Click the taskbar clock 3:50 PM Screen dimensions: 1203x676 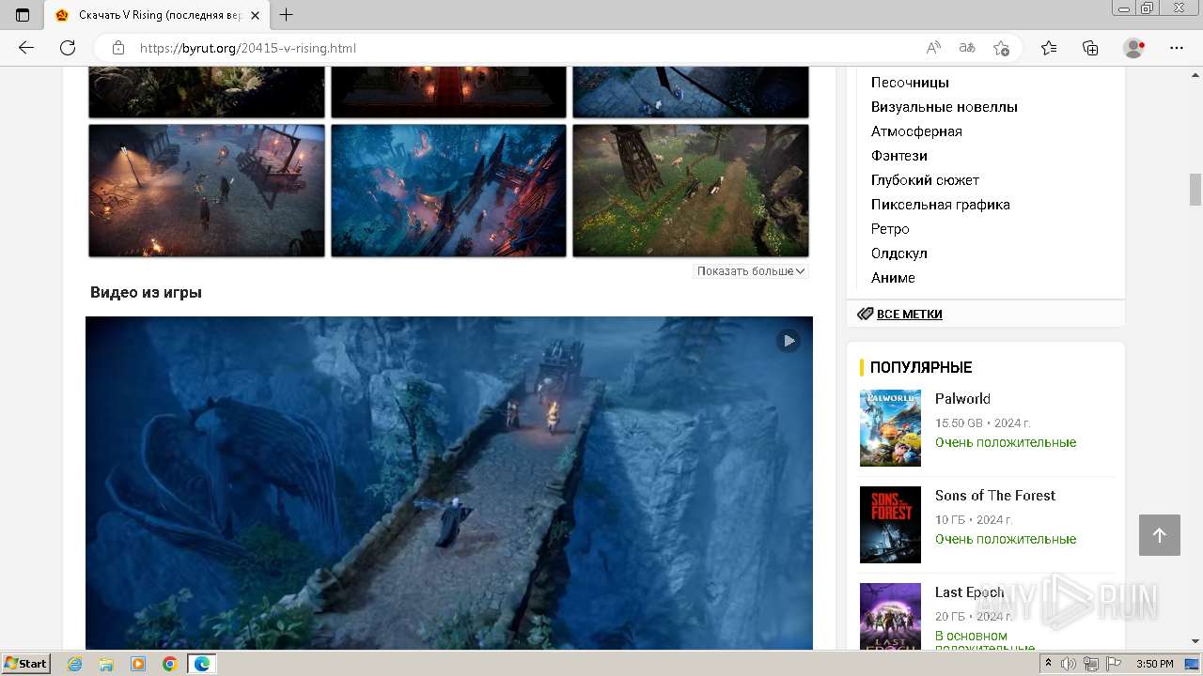point(1154,664)
